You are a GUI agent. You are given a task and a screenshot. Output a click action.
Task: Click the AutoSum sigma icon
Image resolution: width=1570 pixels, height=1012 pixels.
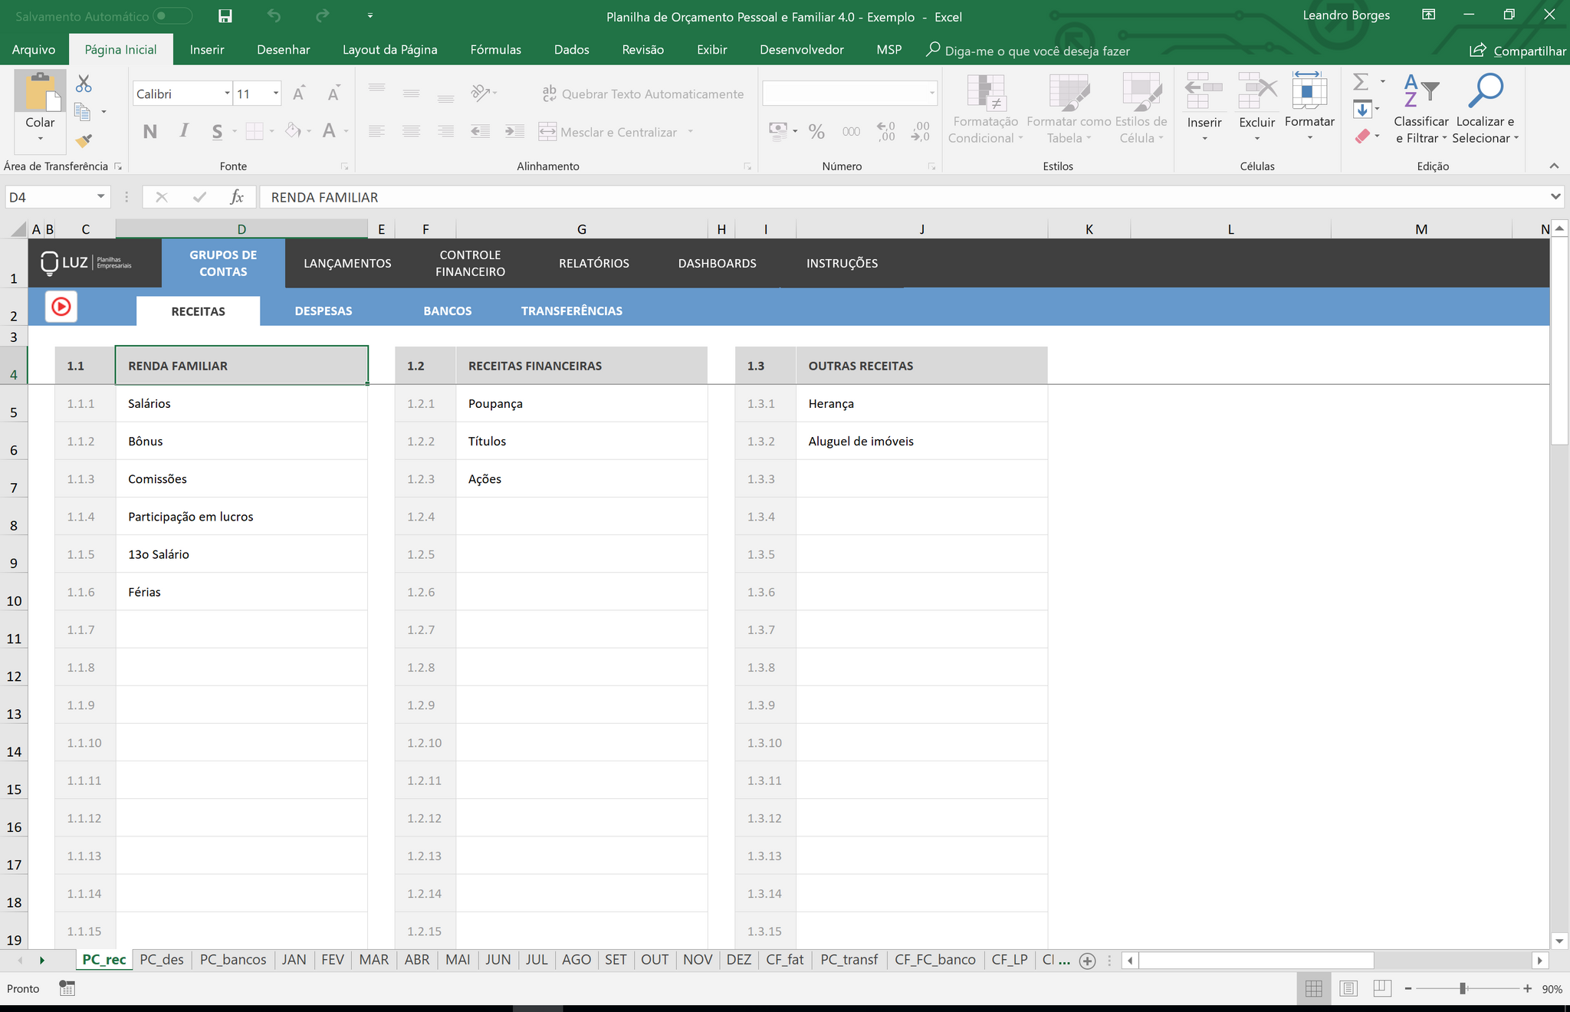pos(1361,82)
